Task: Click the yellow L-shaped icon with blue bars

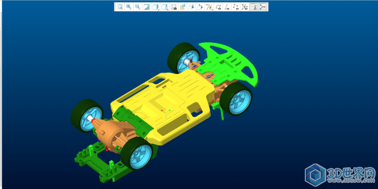Action: tap(182, 7)
